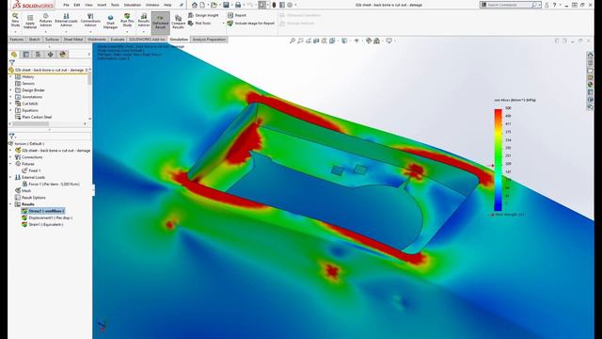This screenshot has width=602, height=339.
Task: Expand the External Loads Advisor dropdown arrow
Action: pos(66,31)
